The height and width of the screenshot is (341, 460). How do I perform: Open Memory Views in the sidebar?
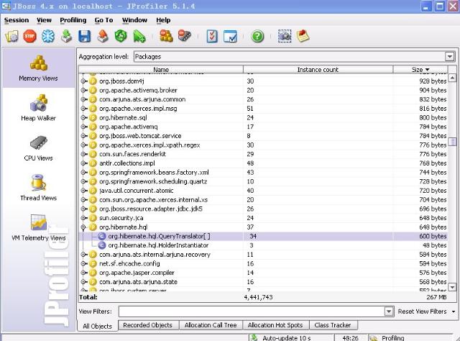coord(38,68)
